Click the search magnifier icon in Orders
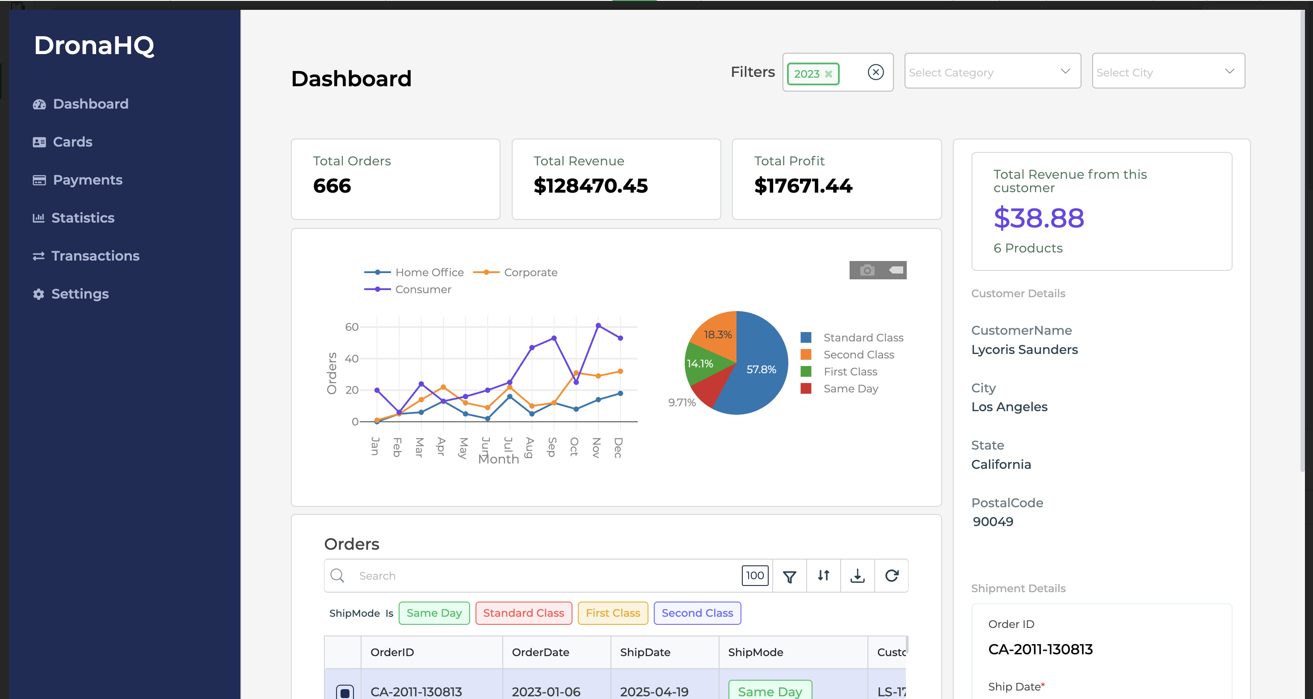Viewport: 1313px width, 699px height. click(337, 576)
